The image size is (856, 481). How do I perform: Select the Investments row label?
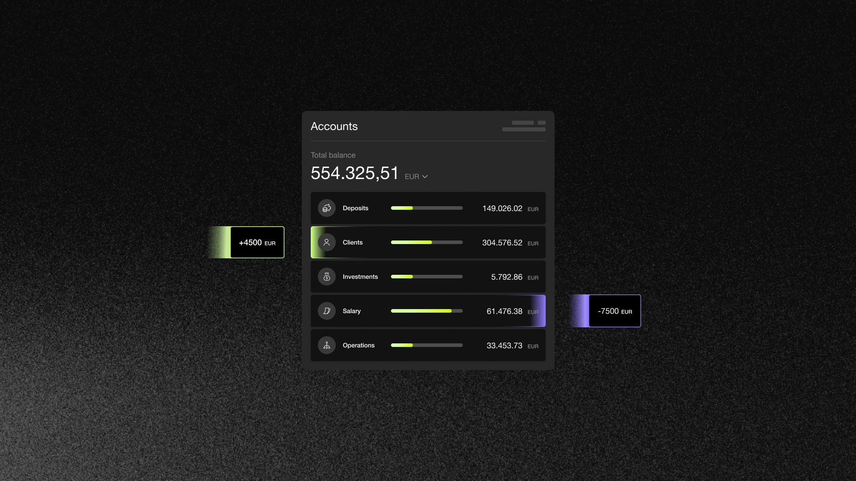click(x=360, y=277)
